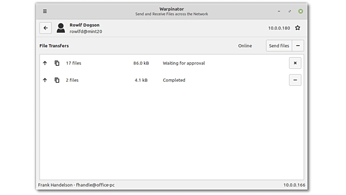Click the upload arrow on the 17 files row
The width and height of the screenshot is (346, 195).
[x=45, y=63]
